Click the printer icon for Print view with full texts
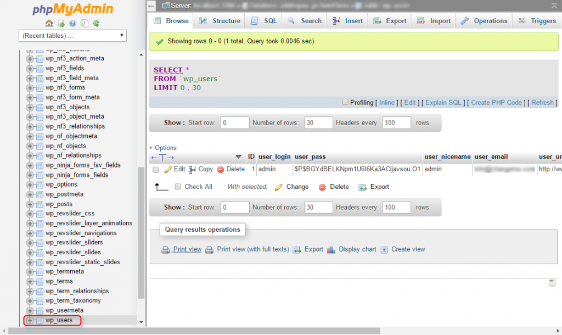Screen dimensions: 562x335 point(209,250)
